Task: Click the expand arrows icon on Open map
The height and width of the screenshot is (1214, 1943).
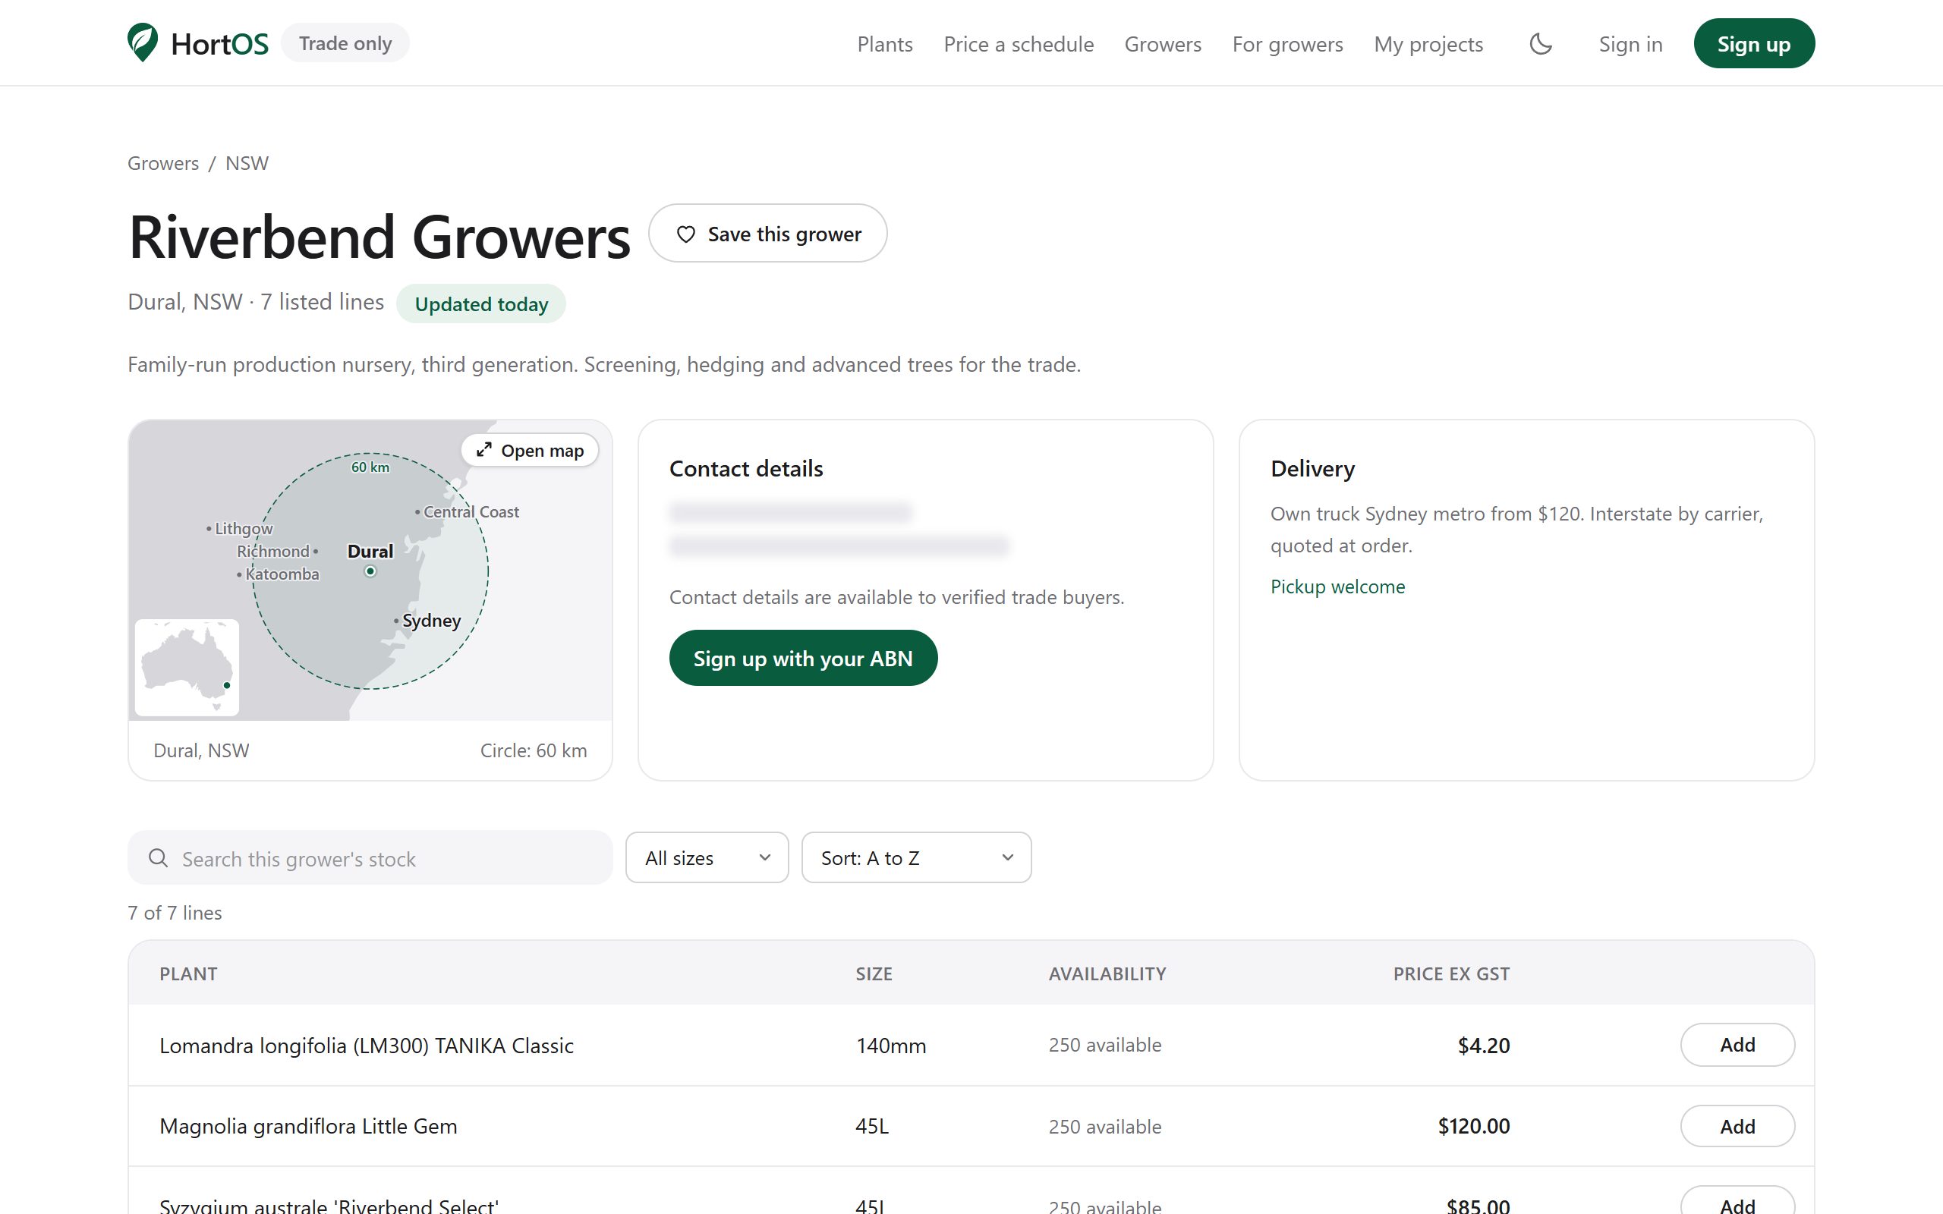Action: coord(483,451)
